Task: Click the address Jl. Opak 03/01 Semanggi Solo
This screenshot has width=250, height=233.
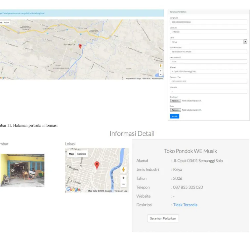Action: click(x=198, y=161)
